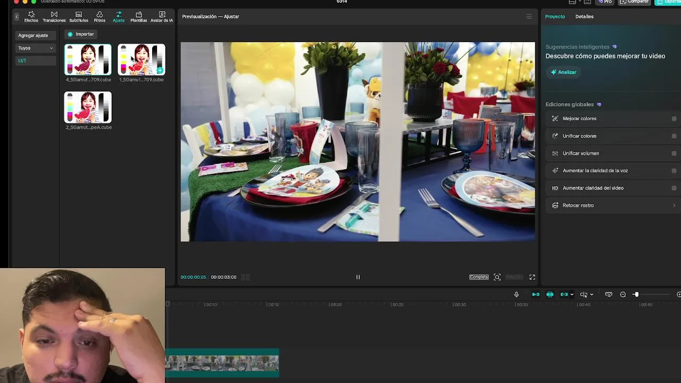The height and width of the screenshot is (383, 681).
Task: Select the Ajuste tab
Action: pyautogui.click(x=119, y=16)
